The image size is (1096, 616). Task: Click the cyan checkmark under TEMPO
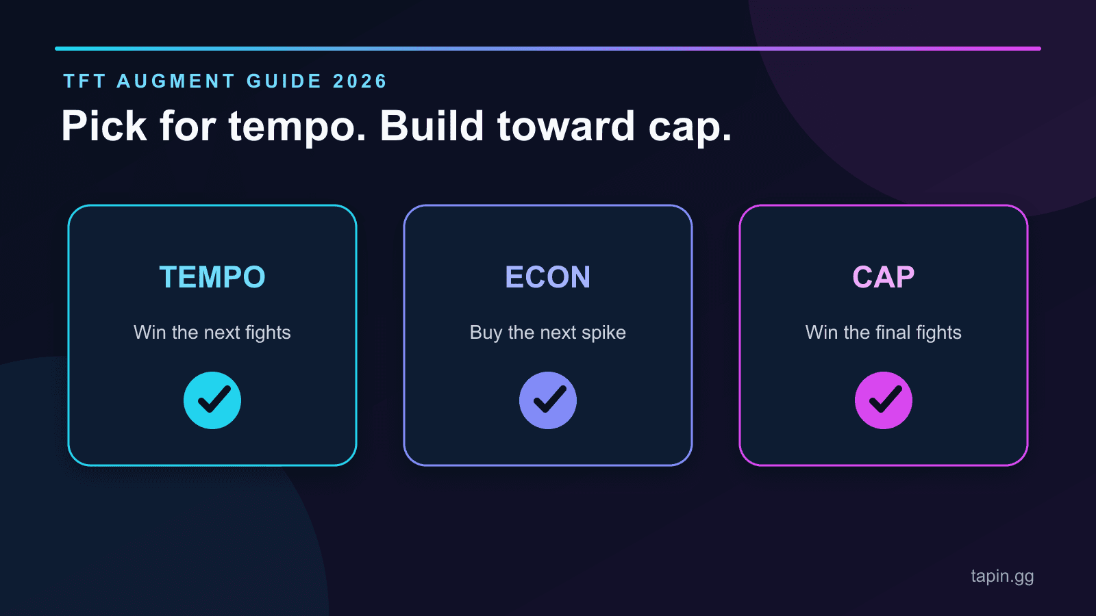point(212,400)
